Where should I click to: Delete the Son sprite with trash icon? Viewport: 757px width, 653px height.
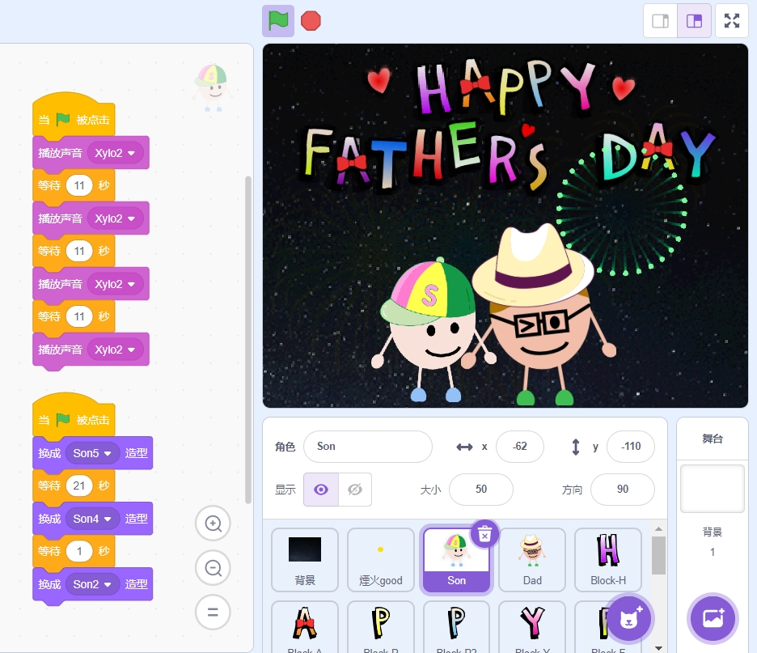[x=484, y=533]
